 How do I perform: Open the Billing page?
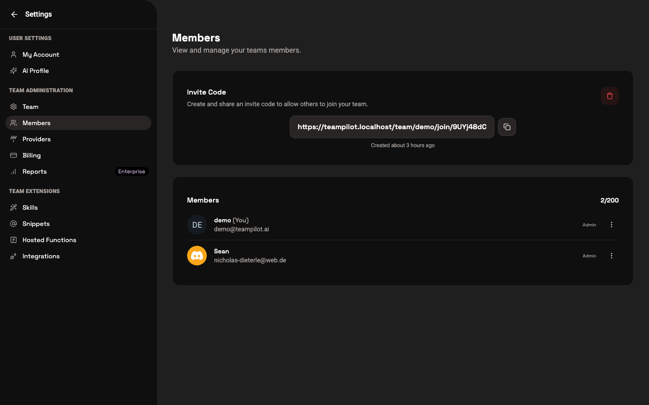[78, 155]
